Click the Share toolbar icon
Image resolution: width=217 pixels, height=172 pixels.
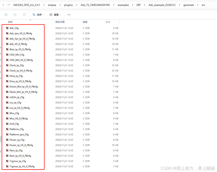click(x=15, y=14)
